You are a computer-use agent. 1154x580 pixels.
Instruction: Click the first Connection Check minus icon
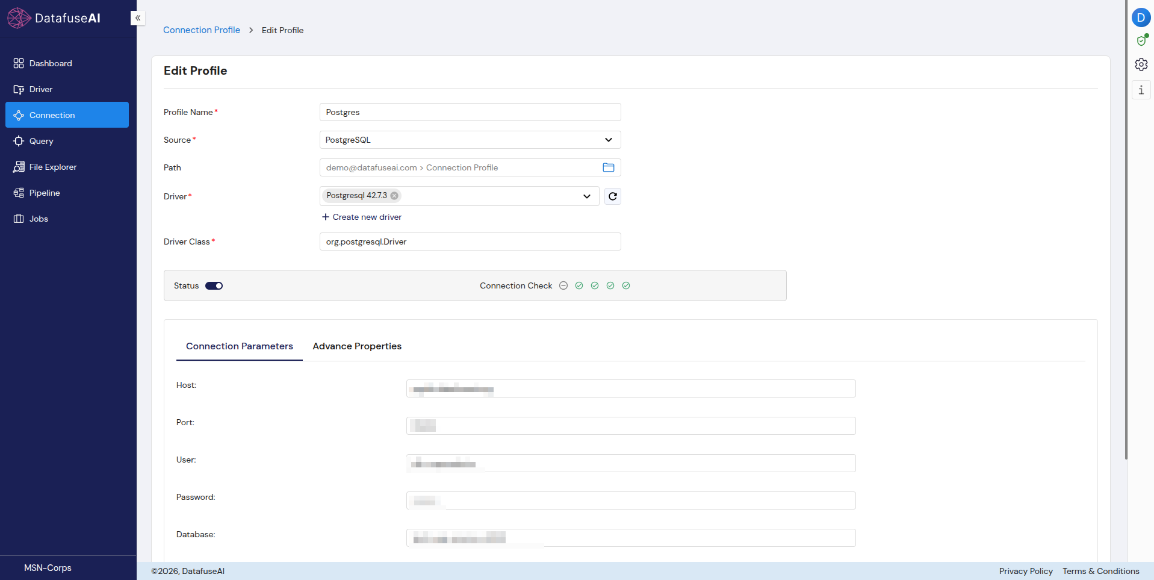tap(563, 285)
